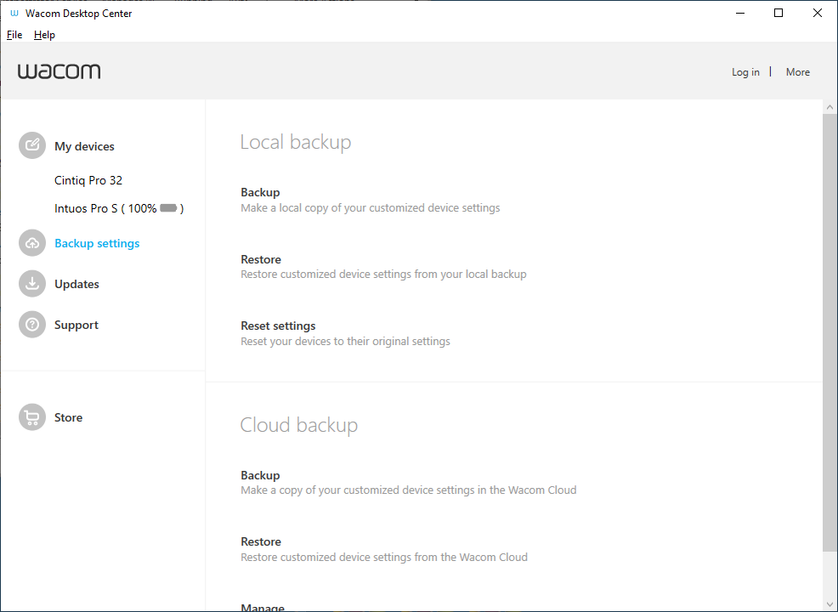
Task: Click the Store shopping cart icon
Action: [32, 416]
